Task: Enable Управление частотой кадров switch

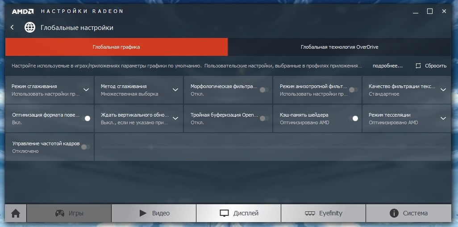Action: click(86, 147)
